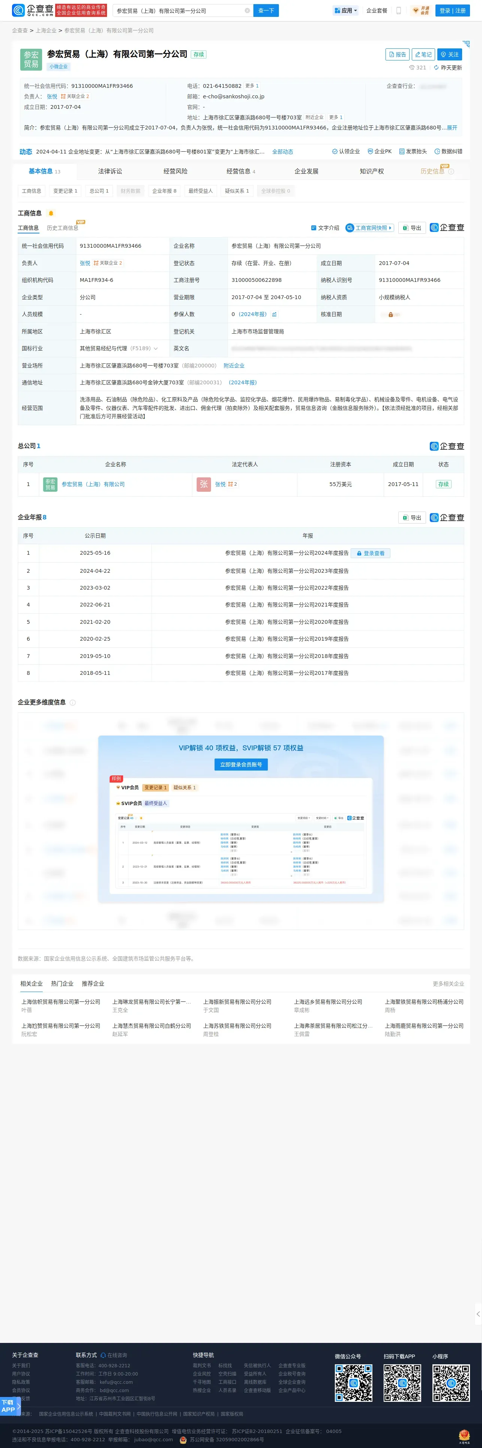This screenshot has width=482, height=1448.
Task: Open 全部动态 link
Action: pos(282,152)
